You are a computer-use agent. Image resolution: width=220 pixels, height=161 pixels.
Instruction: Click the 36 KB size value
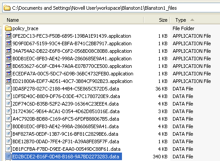[x=161, y=89]
